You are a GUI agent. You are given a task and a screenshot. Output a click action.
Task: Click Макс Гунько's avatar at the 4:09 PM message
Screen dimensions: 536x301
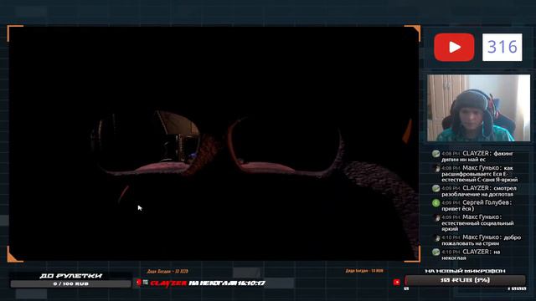click(435, 217)
